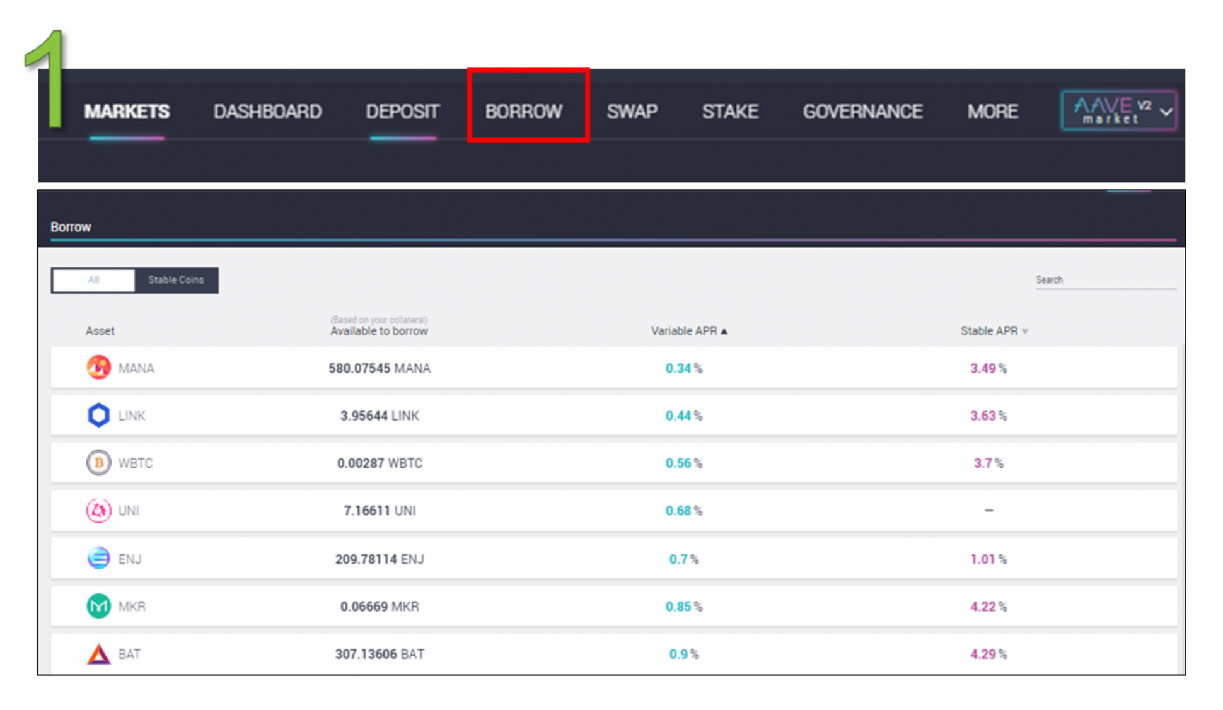The height and width of the screenshot is (710, 1223).
Task: Expand the MORE navigation menu
Action: point(993,111)
